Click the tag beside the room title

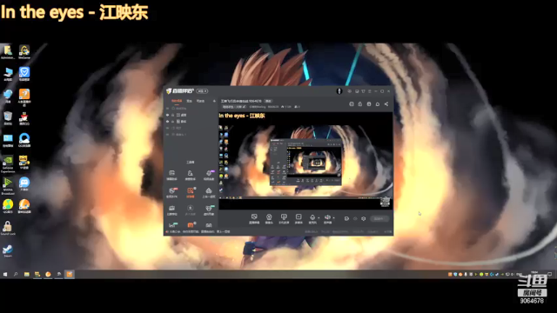pos(269,101)
